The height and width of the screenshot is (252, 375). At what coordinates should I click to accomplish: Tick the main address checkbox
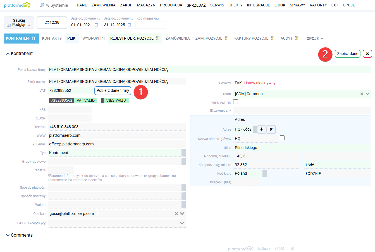tap(282, 138)
